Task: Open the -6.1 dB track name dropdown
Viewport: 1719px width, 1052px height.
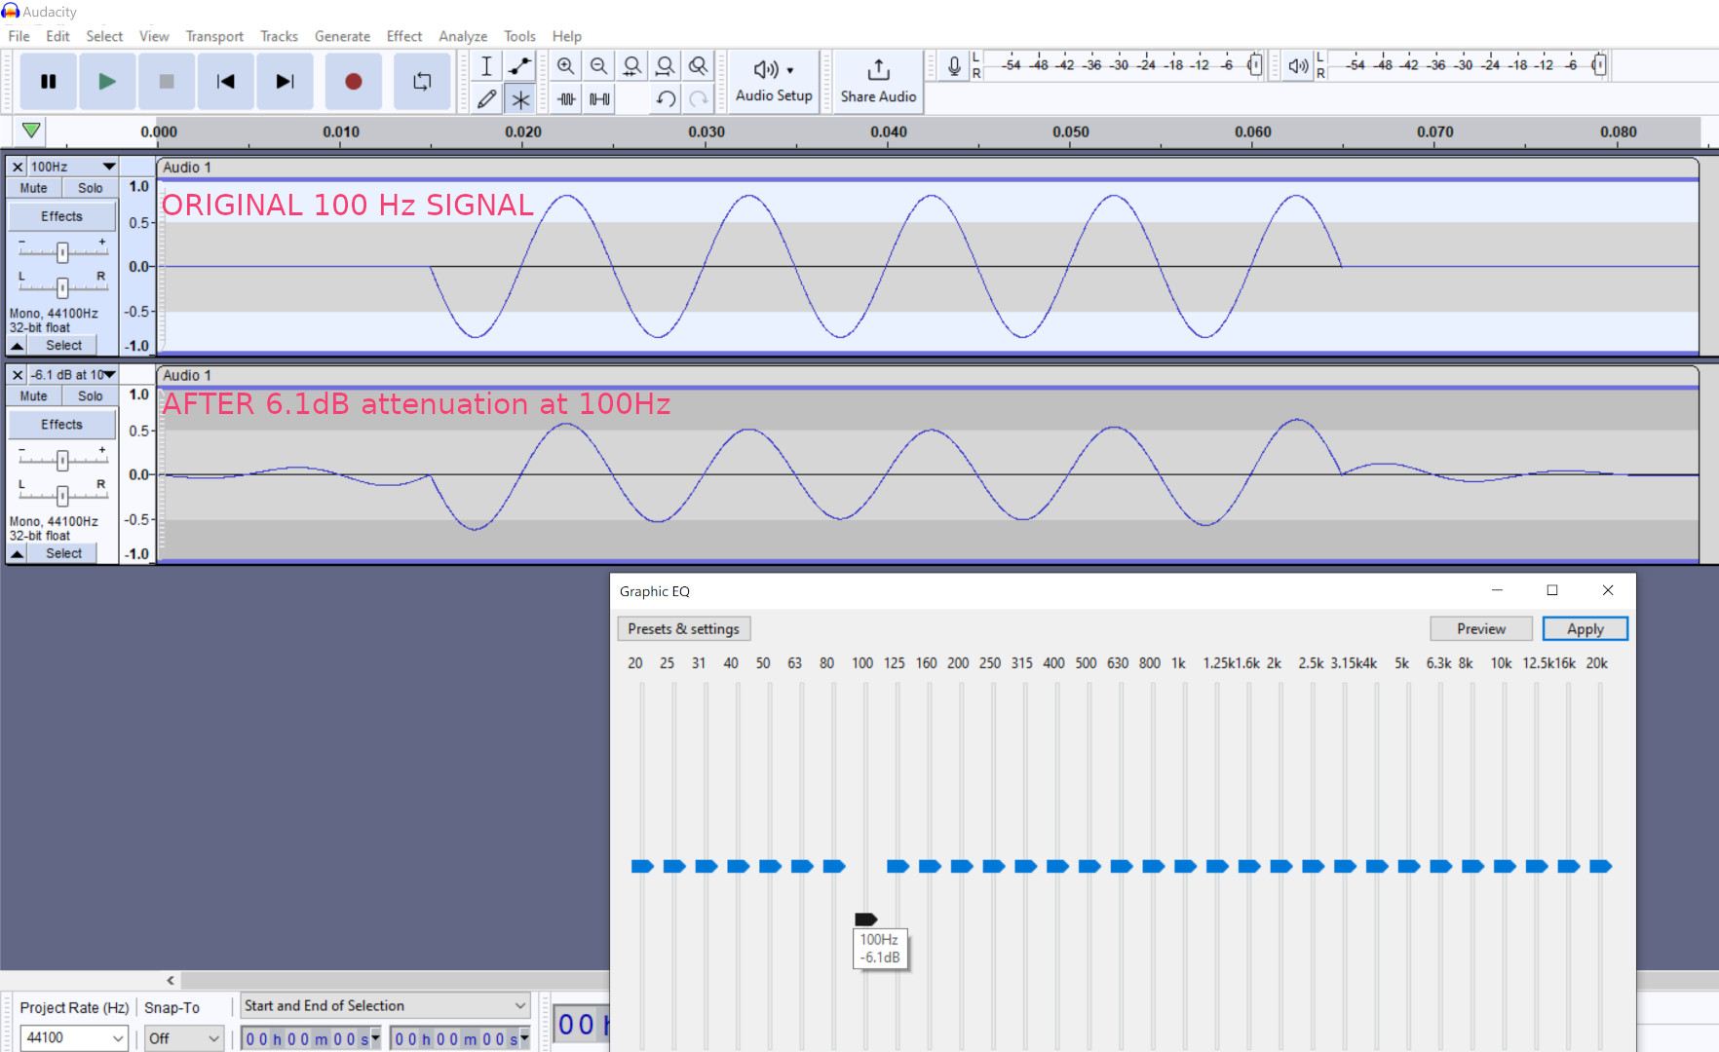Action: coord(73,375)
